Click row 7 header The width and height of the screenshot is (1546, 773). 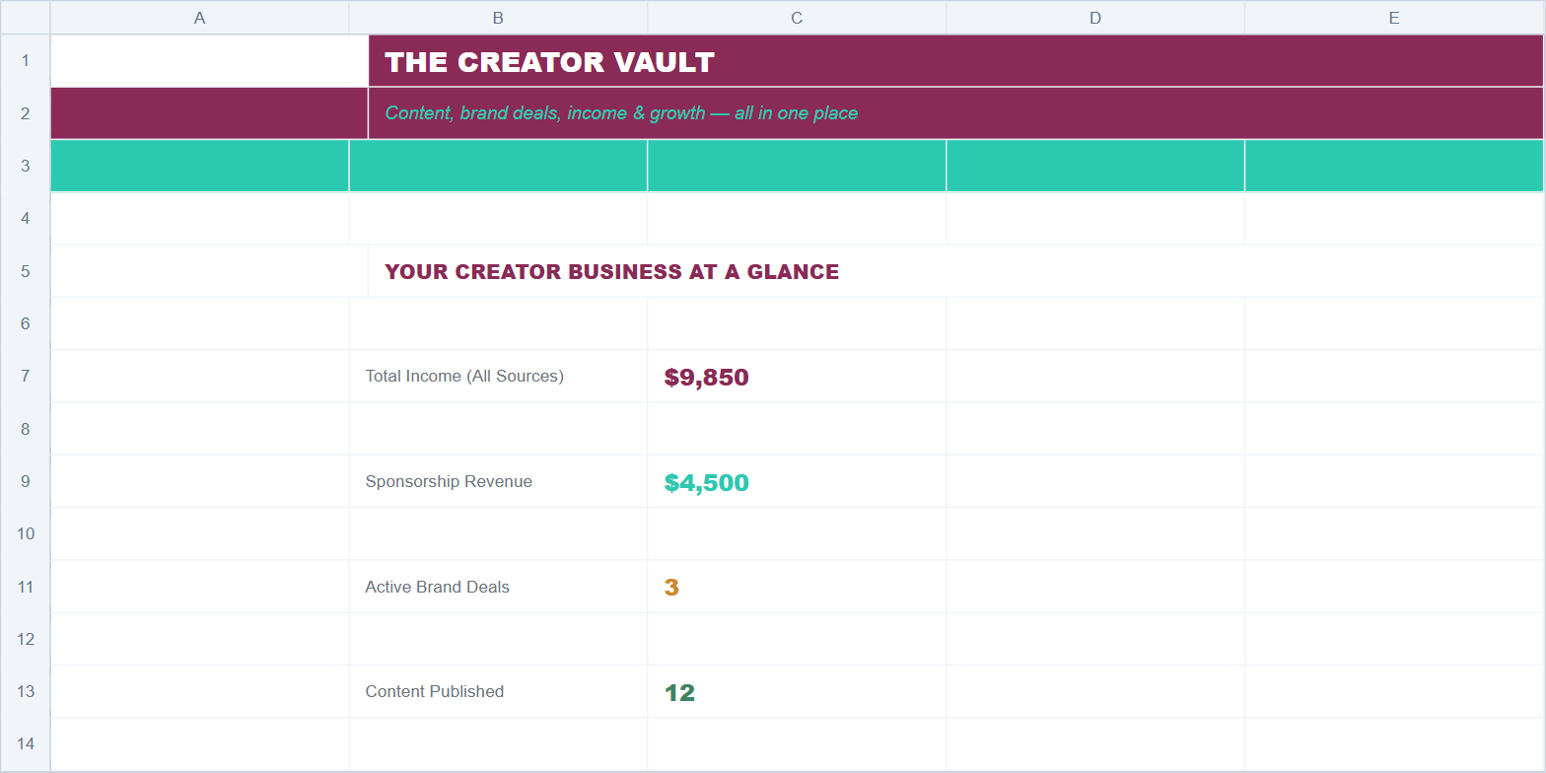26,376
